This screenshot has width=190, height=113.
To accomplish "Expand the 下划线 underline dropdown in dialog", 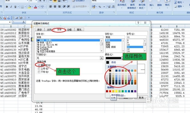I will tap(102, 58).
